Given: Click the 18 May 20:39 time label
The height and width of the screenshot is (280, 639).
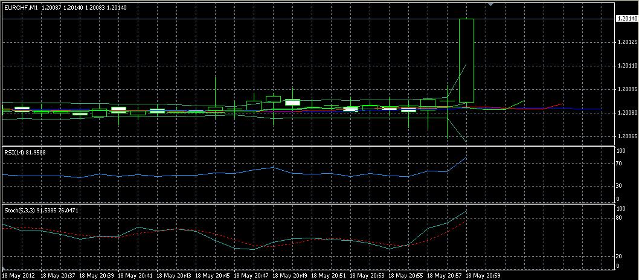Looking at the screenshot, I should (x=97, y=276).
